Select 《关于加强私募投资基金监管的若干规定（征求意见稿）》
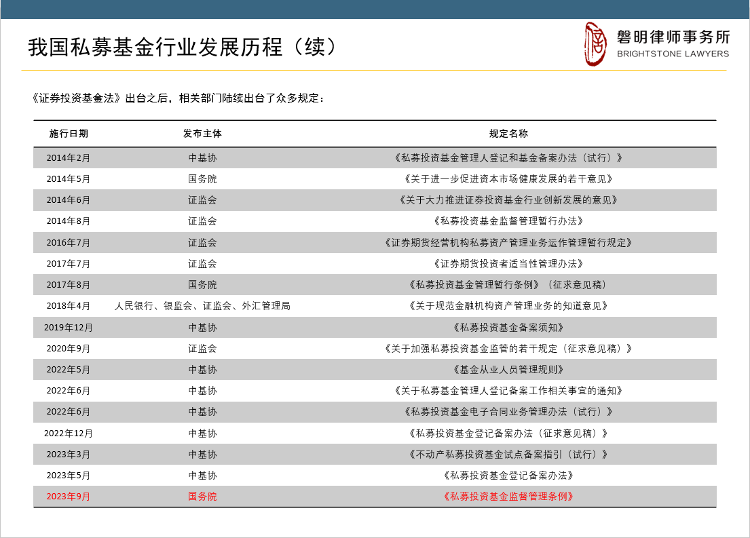750x538 pixels. [x=508, y=349]
